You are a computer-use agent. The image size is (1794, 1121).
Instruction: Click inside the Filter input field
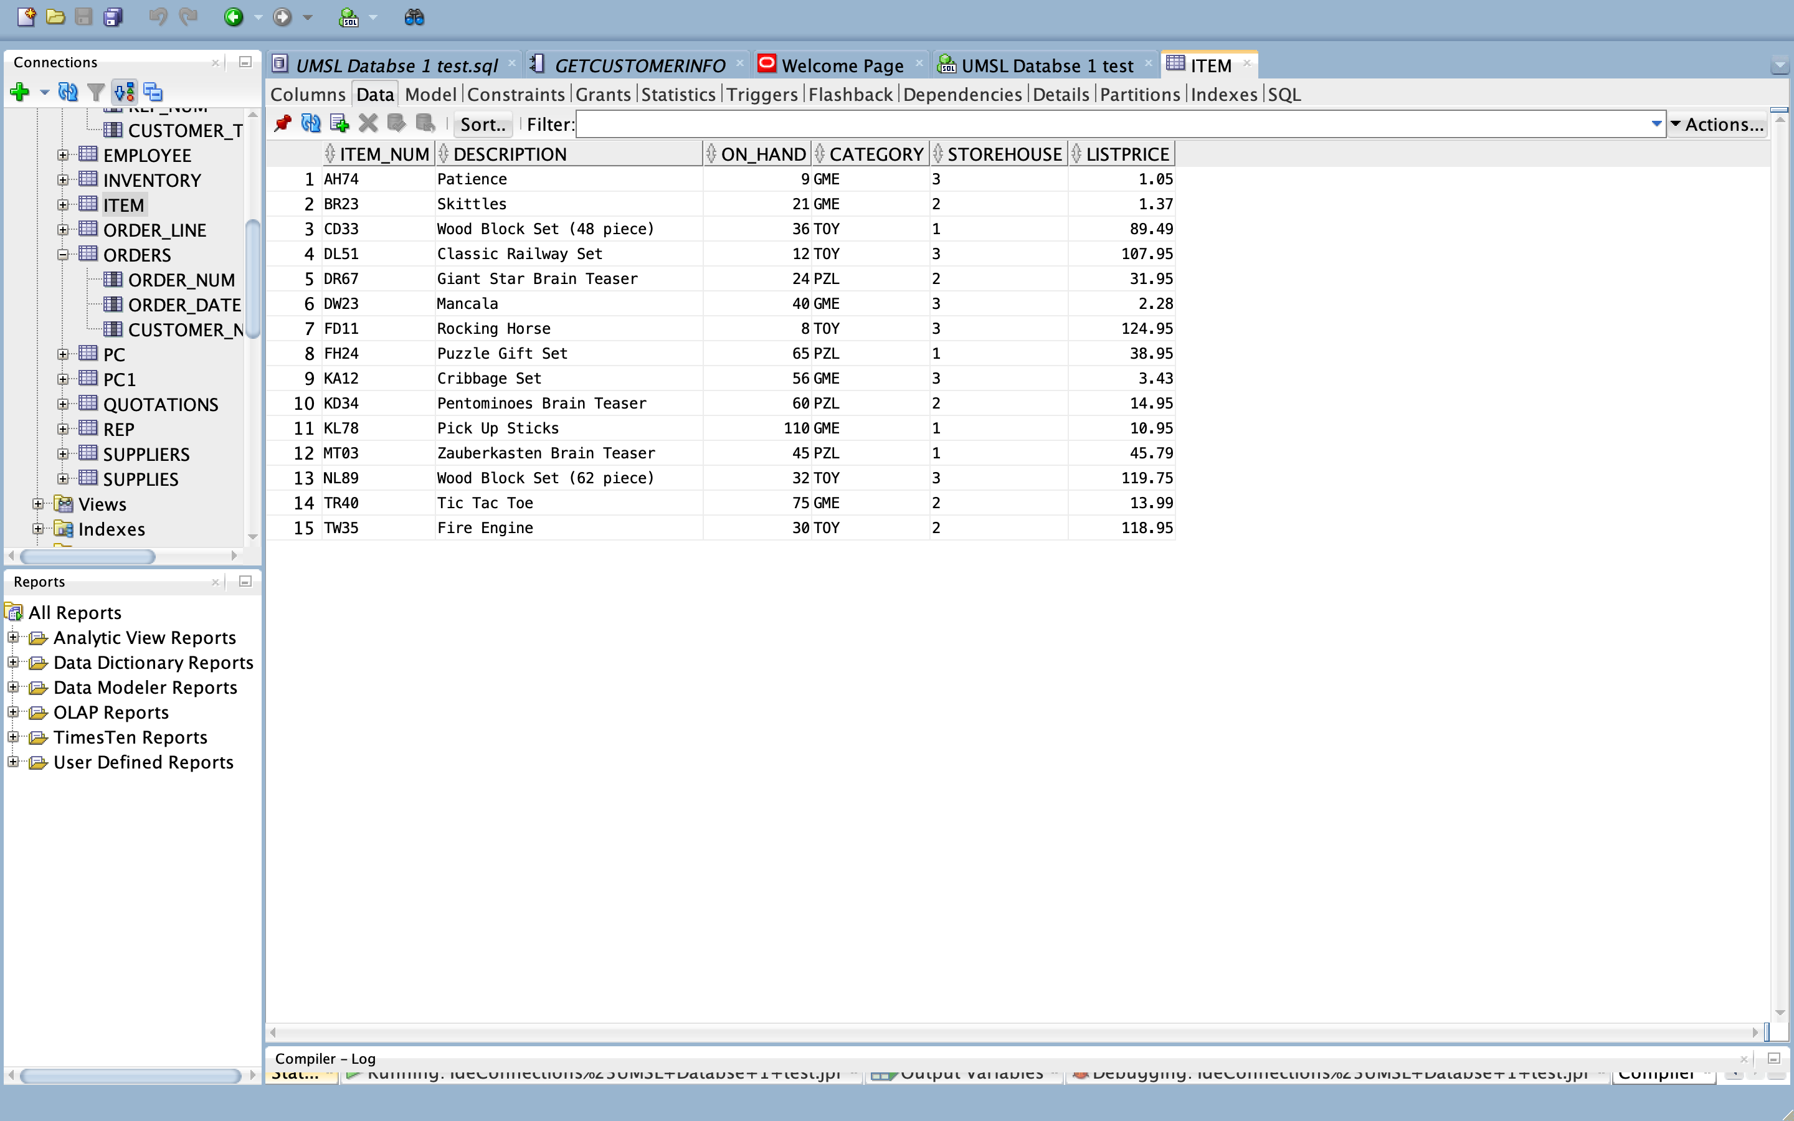click(x=1112, y=125)
